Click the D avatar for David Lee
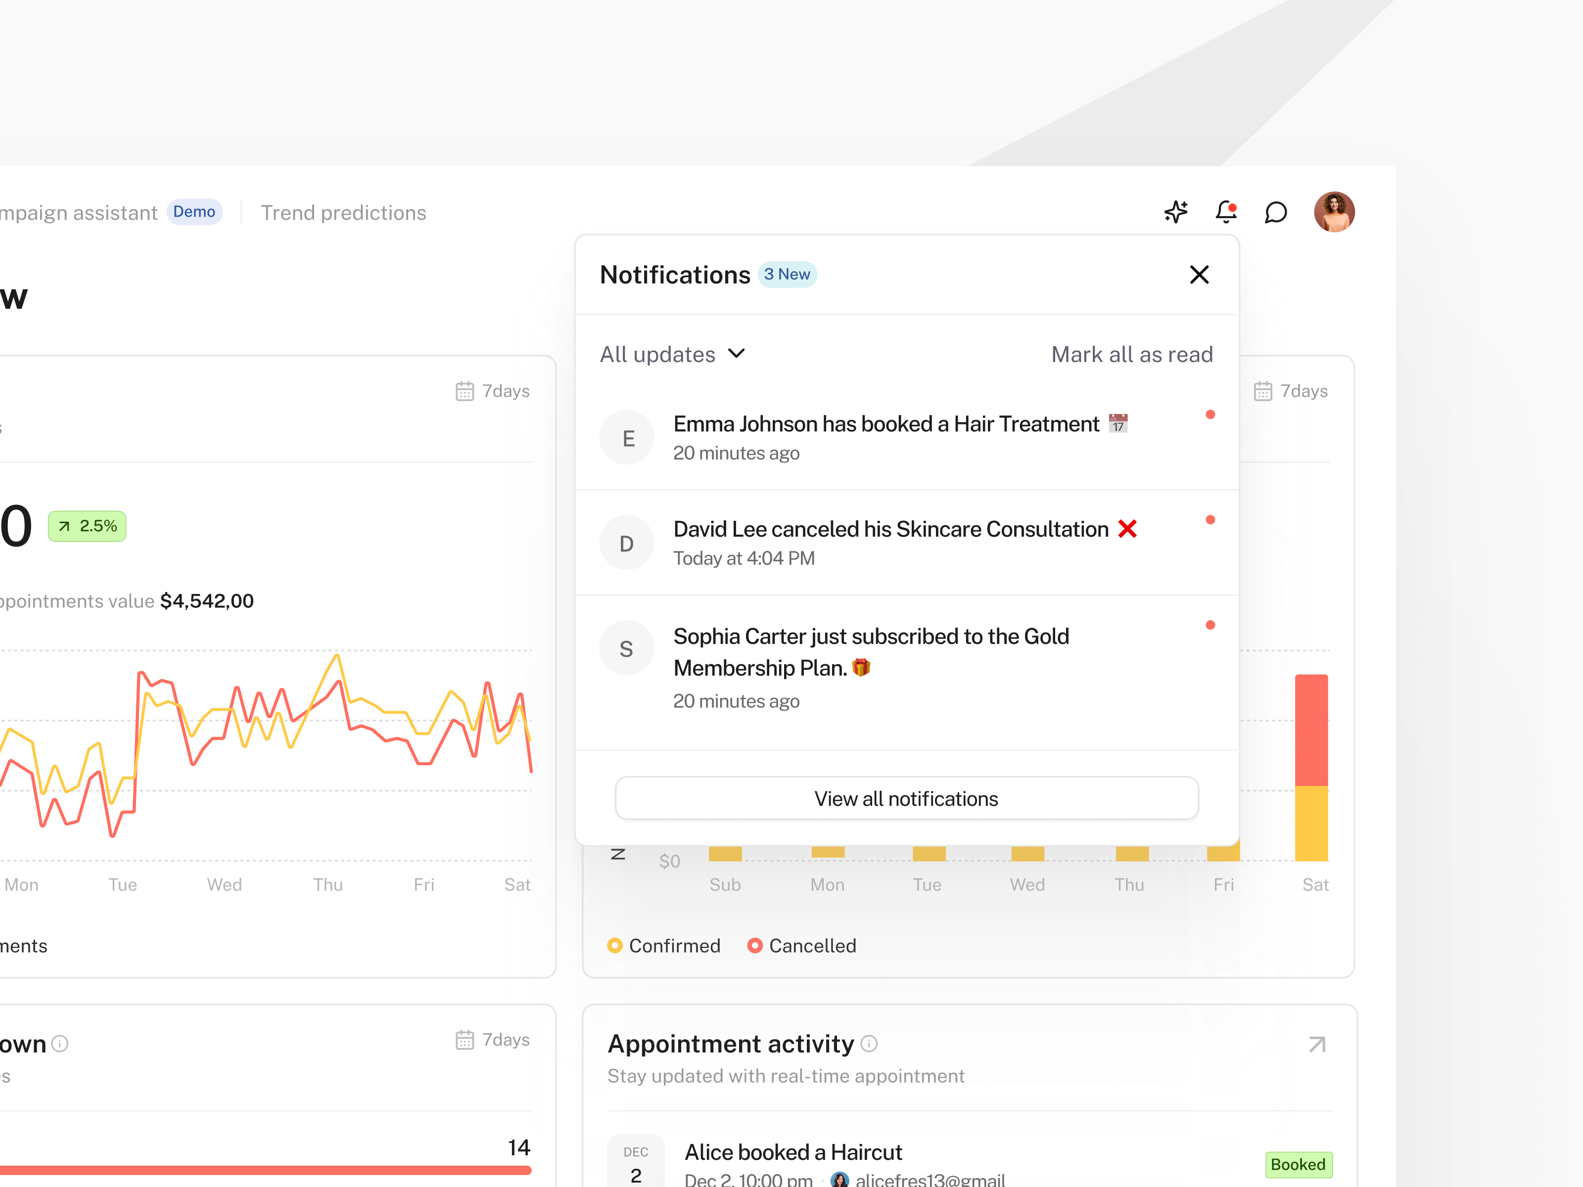The width and height of the screenshot is (1583, 1187). click(x=627, y=543)
